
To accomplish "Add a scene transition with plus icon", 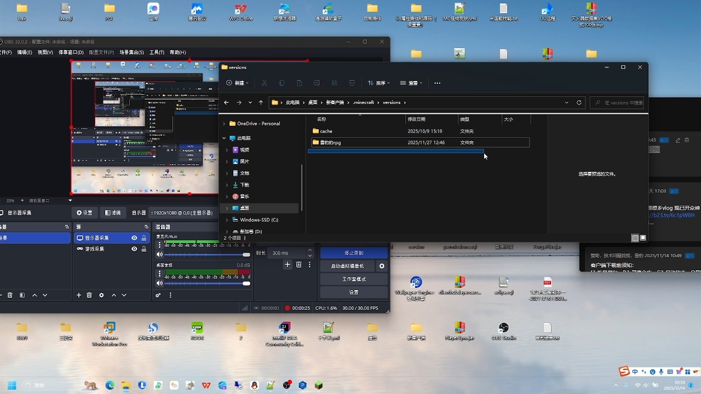I will [x=288, y=265].
